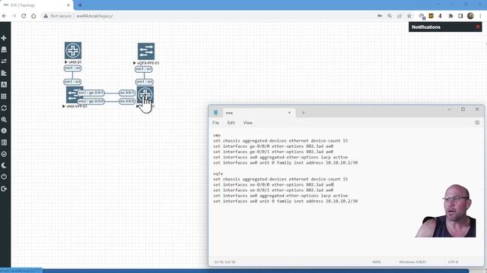
Task: Click the em3 / ge-0/0/1 interface label
Action: 91,93
